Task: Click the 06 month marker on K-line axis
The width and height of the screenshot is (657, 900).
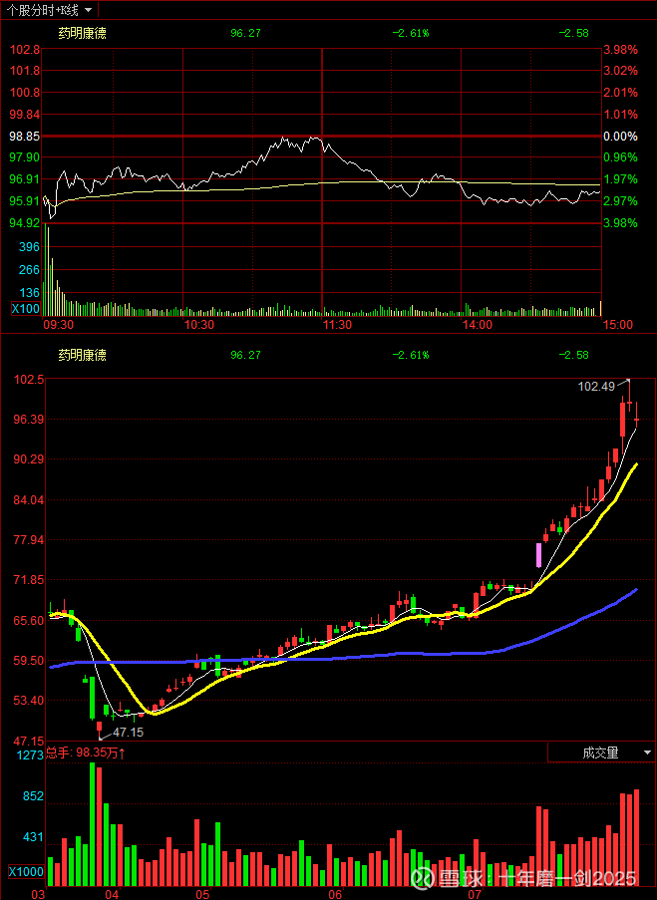Action: pos(335,894)
